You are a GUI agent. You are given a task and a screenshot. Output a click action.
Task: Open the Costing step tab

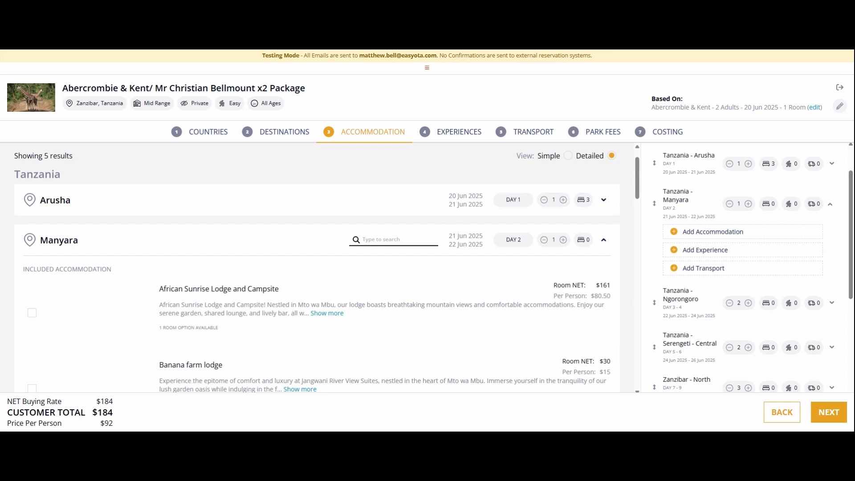click(x=659, y=132)
